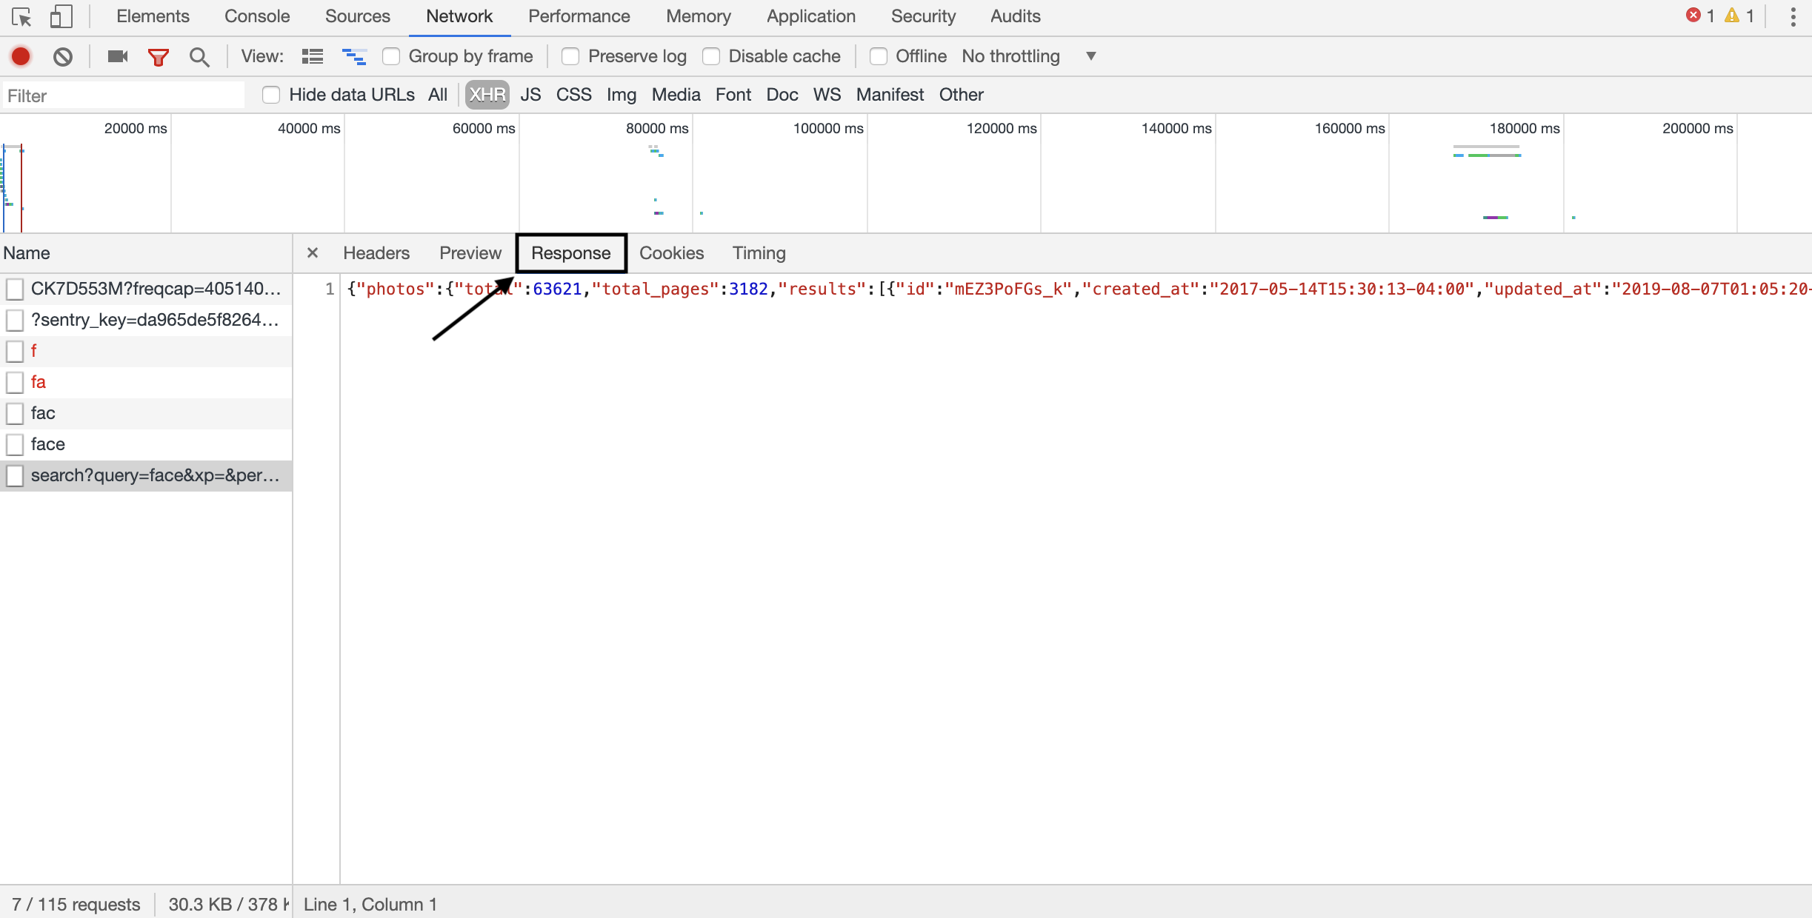The width and height of the screenshot is (1812, 918).
Task: Expand the No throttling dropdown
Action: coord(1028,56)
